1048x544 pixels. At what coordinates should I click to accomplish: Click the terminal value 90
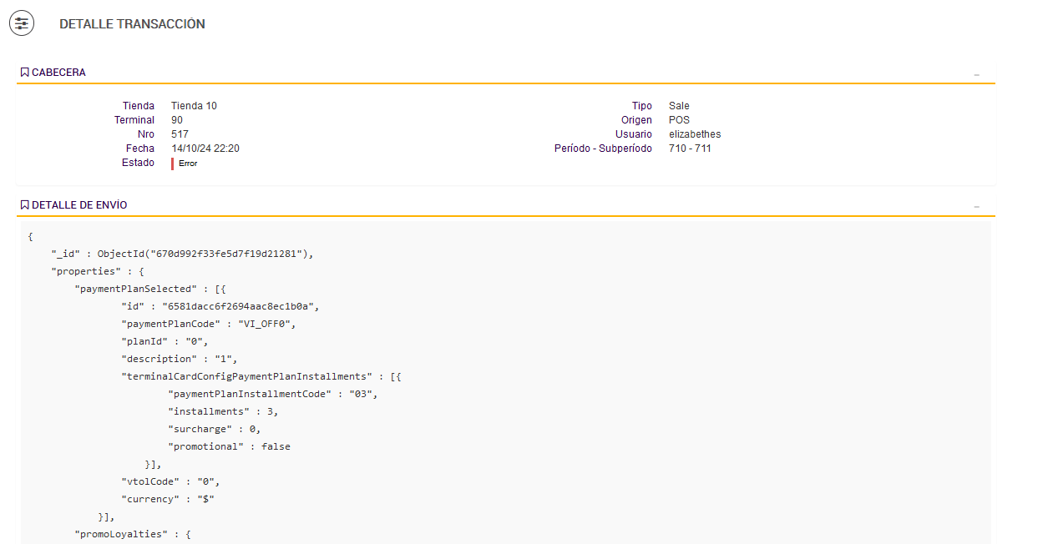pos(177,120)
